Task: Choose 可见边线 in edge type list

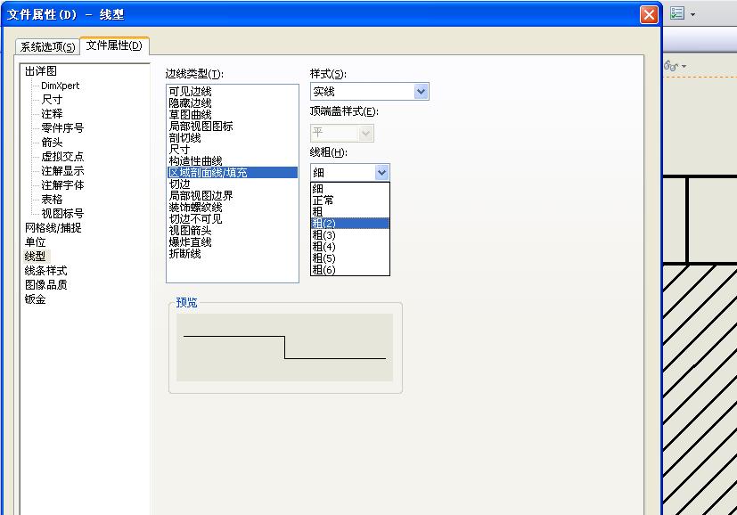Action: pos(233,91)
